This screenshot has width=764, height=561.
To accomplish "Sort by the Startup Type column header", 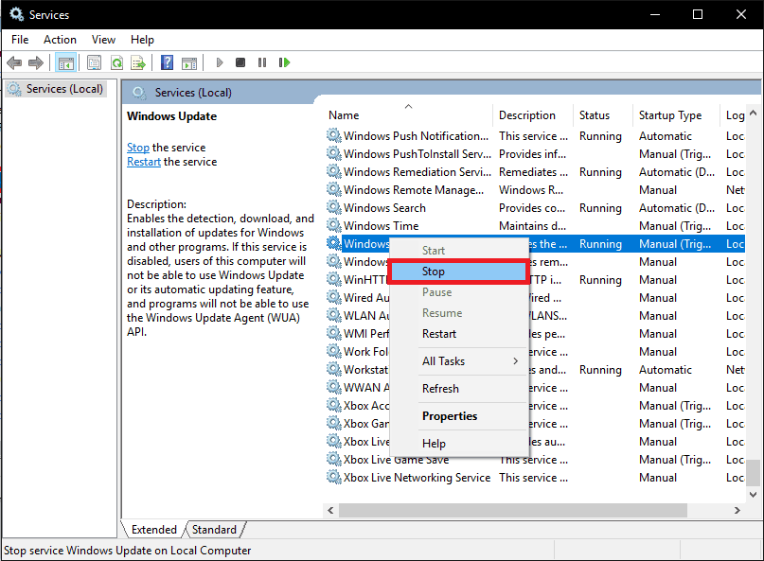I will 676,115.
